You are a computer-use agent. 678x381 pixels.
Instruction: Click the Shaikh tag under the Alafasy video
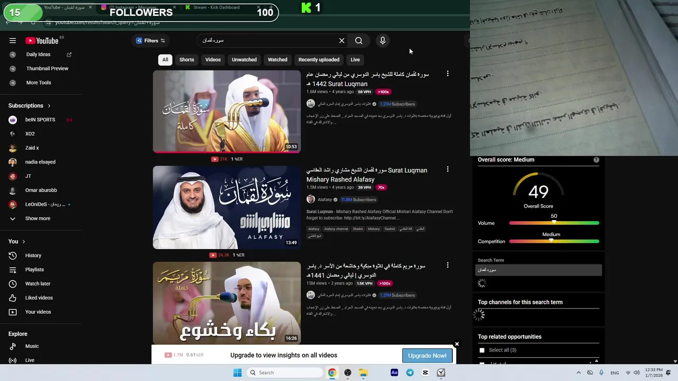358,229
